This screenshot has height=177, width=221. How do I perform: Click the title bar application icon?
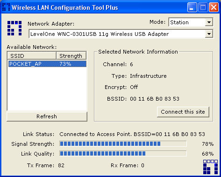[x=6, y=7]
